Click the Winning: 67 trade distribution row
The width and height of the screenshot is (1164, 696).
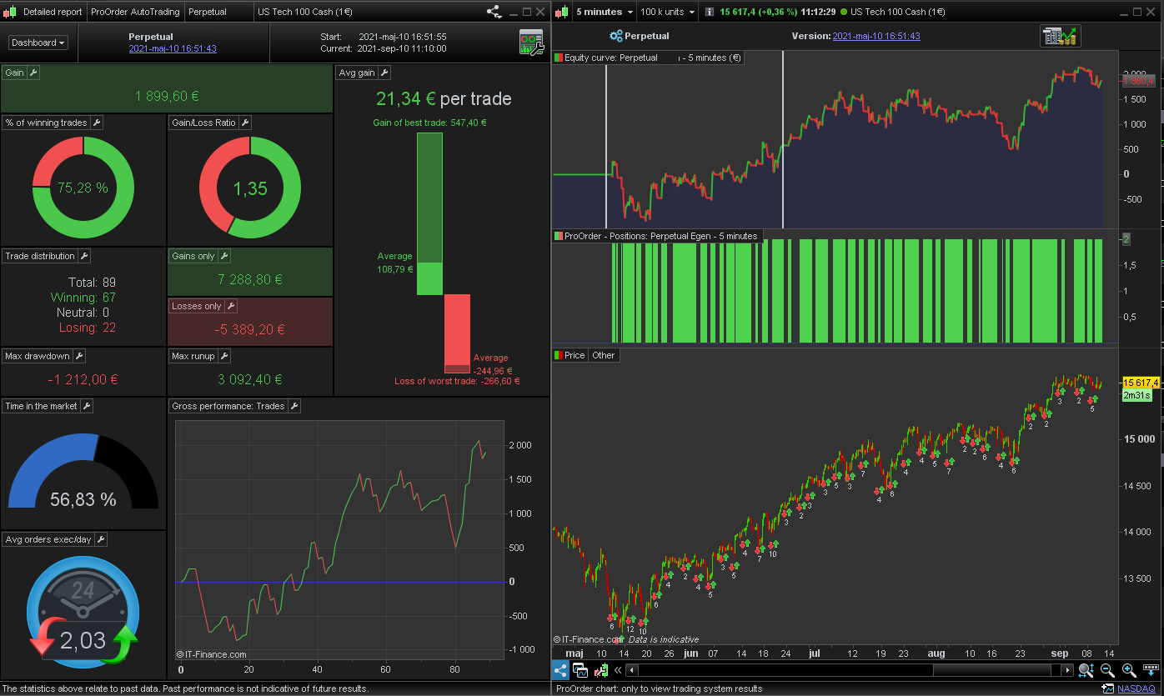coord(83,298)
